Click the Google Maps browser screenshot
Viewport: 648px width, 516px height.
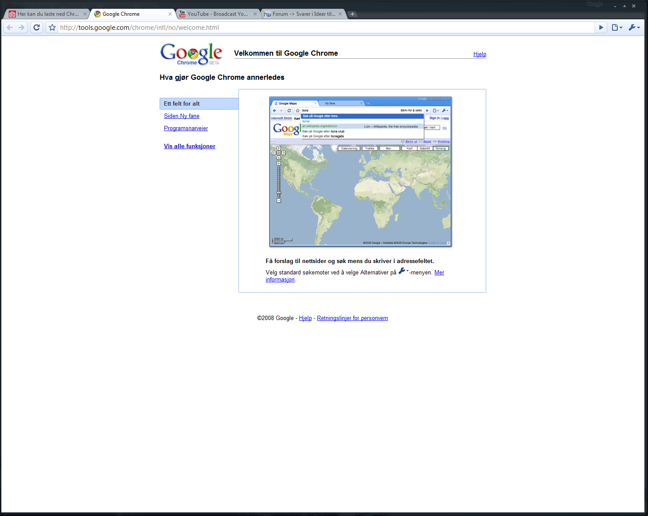click(360, 171)
